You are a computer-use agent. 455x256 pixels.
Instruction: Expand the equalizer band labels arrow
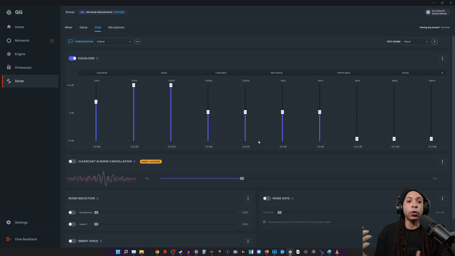click(442, 73)
